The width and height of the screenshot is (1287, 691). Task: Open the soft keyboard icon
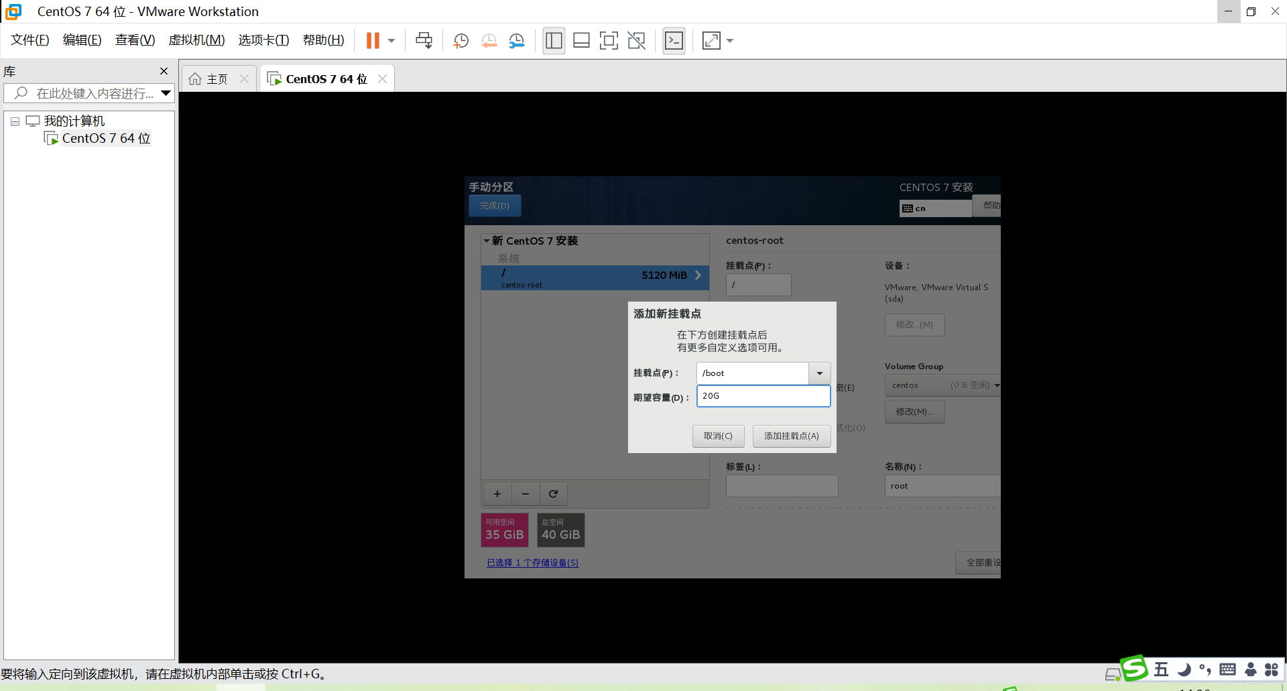pyautogui.click(x=1227, y=670)
